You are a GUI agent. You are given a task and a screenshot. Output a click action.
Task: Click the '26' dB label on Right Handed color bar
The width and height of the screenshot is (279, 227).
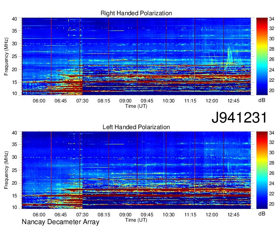point(272,59)
